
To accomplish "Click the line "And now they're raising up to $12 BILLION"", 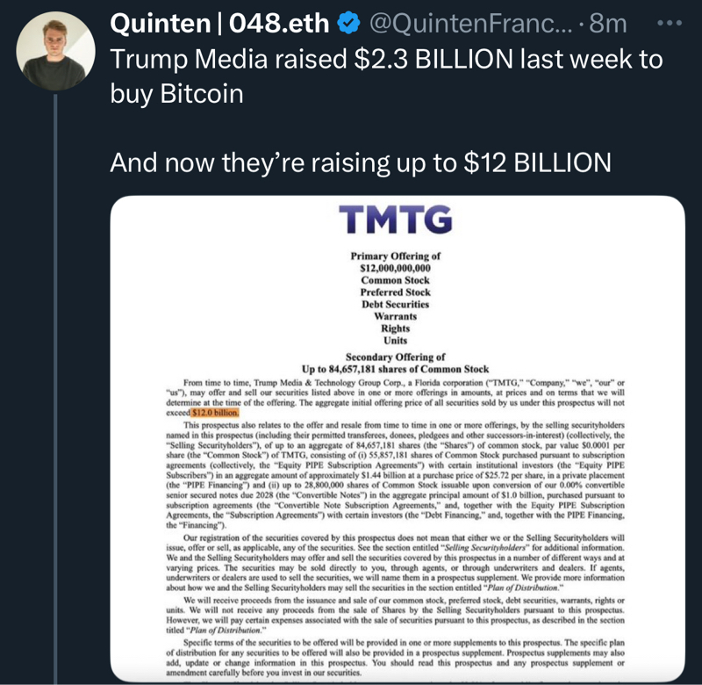I will pos(360,162).
